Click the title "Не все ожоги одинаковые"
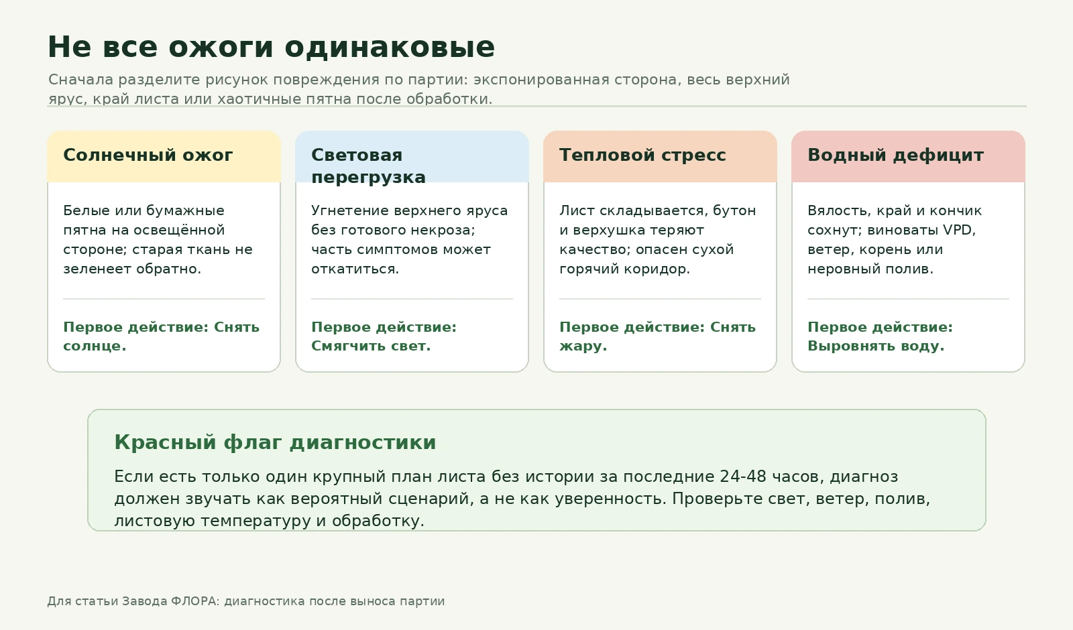1073x630 pixels. tap(271, 48)
